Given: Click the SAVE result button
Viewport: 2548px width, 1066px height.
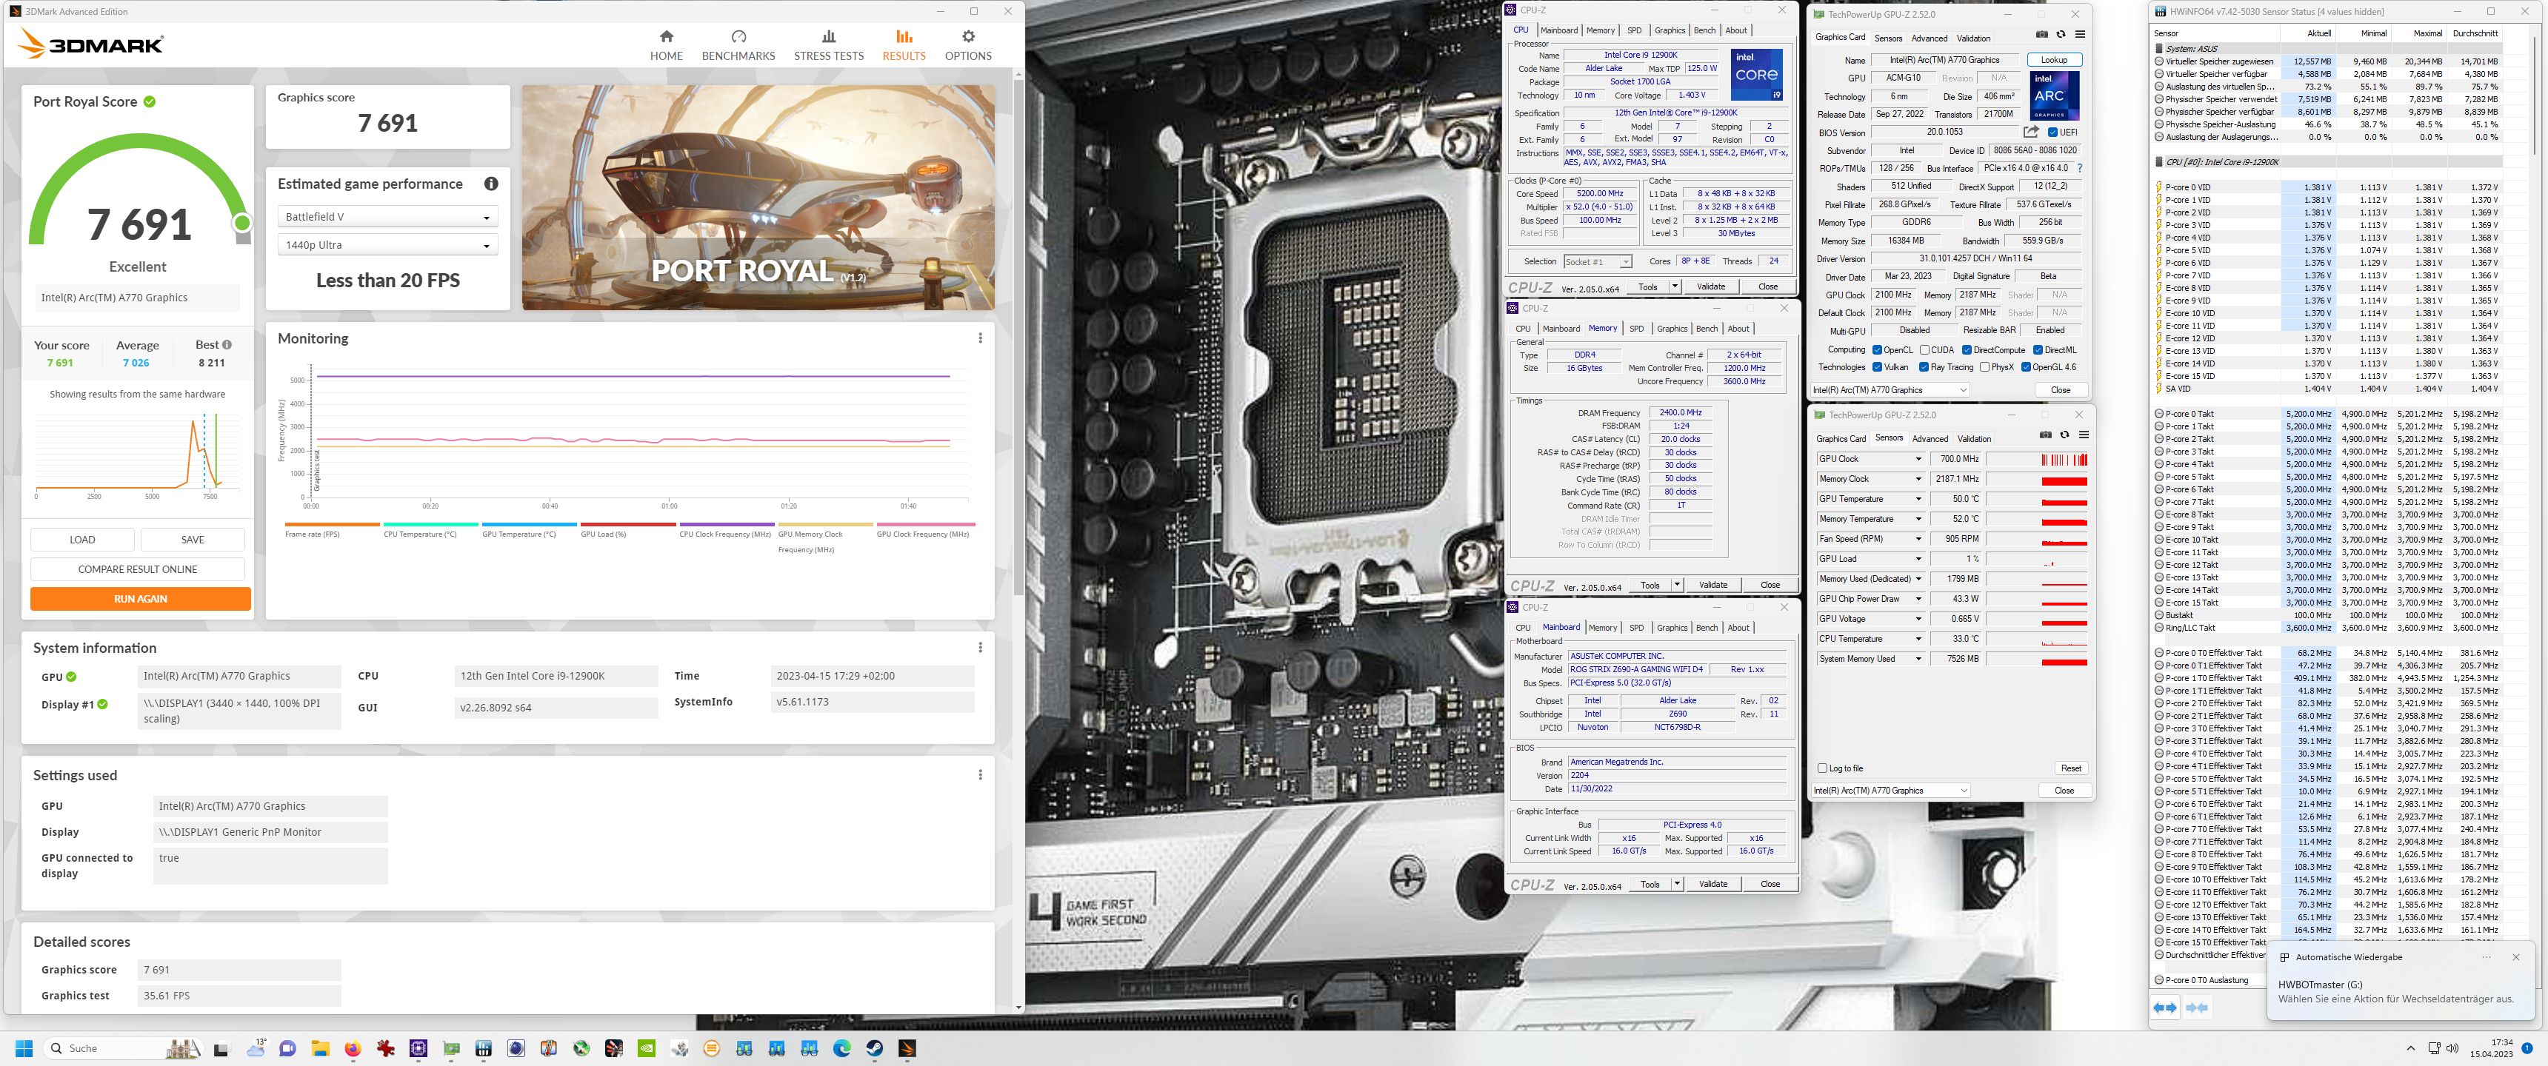Looking at the screenshot, I should pos(193,540).
